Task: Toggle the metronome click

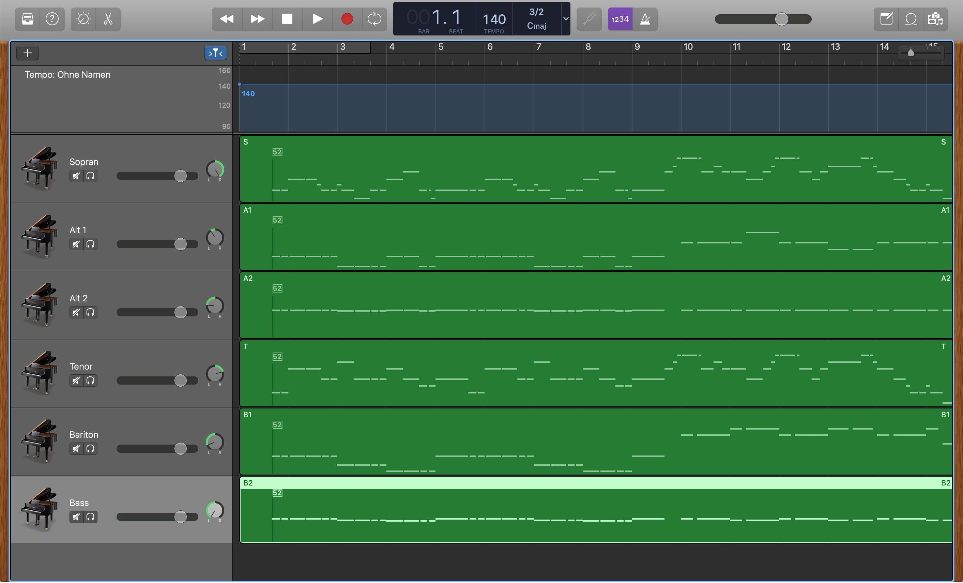Action: (x=645, y=19)
